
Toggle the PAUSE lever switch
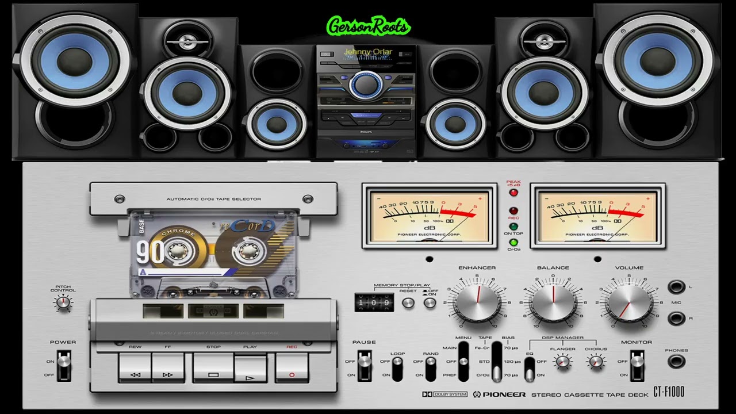click(364, 367)
